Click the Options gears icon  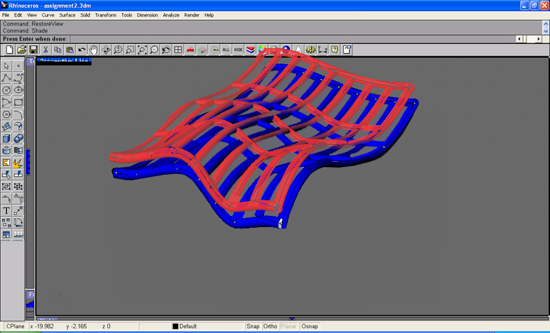tap(311, 50)
